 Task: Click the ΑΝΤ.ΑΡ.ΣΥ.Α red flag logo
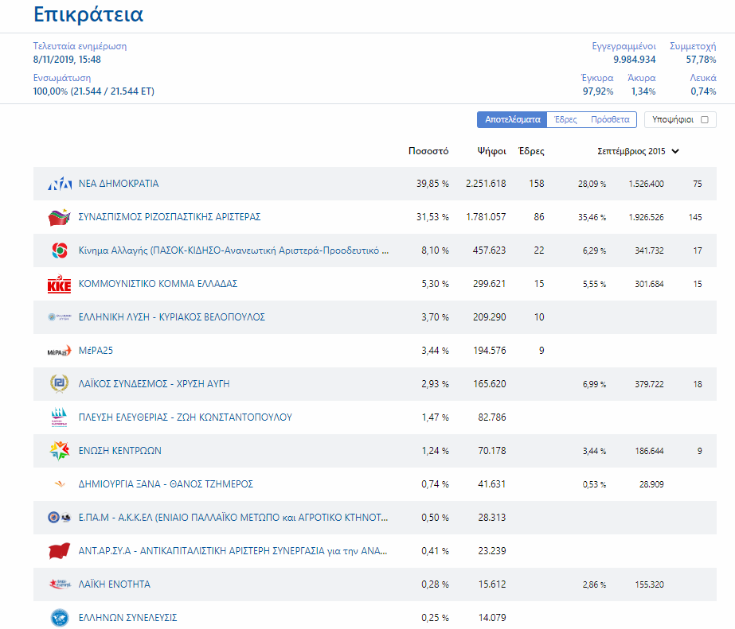click(60, 551)
